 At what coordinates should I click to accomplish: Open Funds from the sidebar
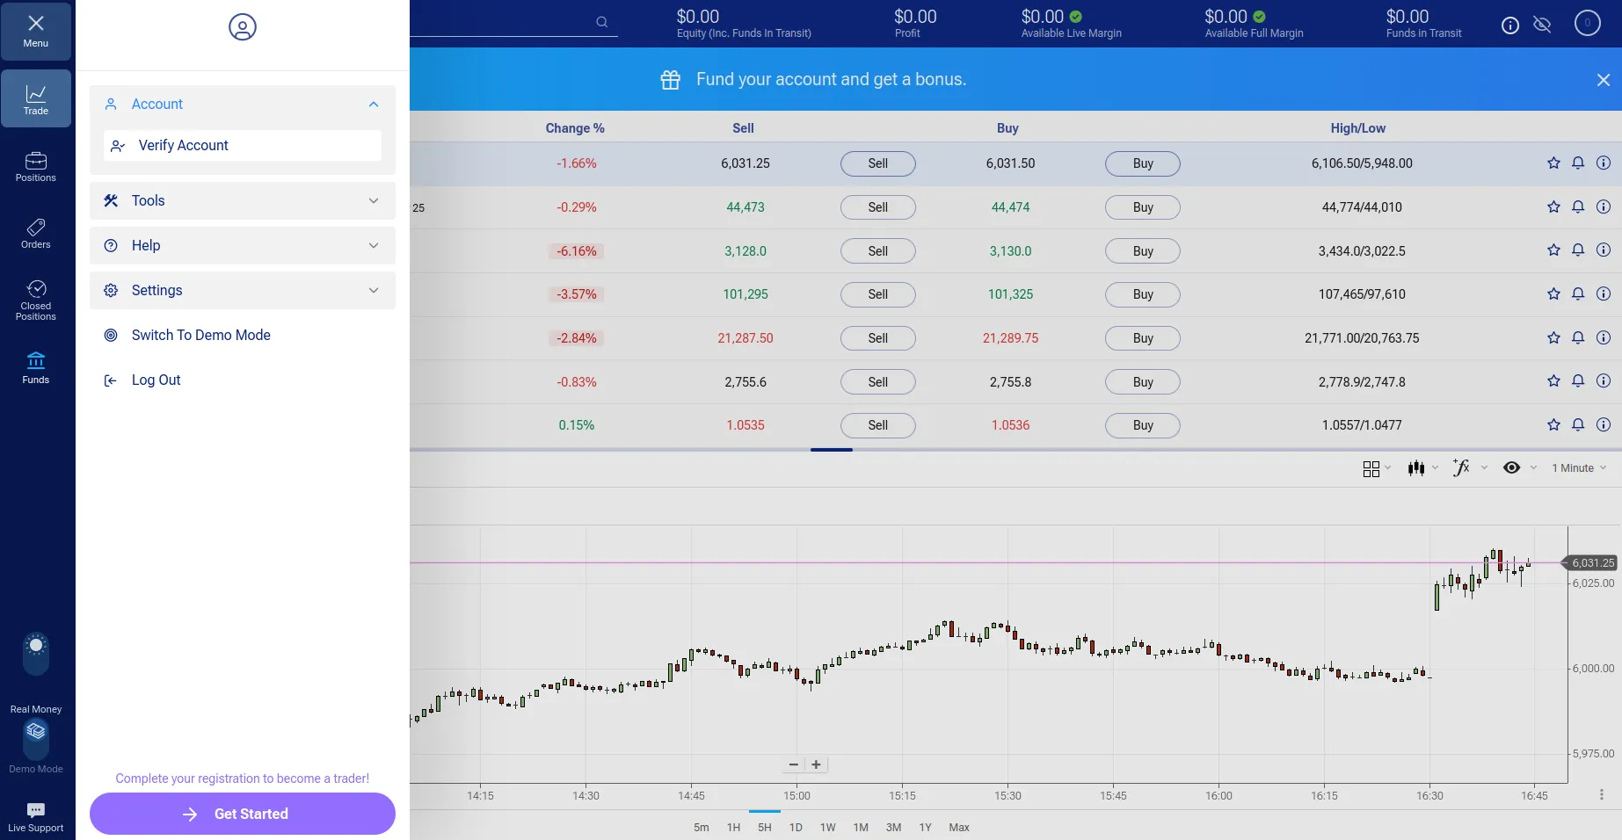[x=36, y=368]
